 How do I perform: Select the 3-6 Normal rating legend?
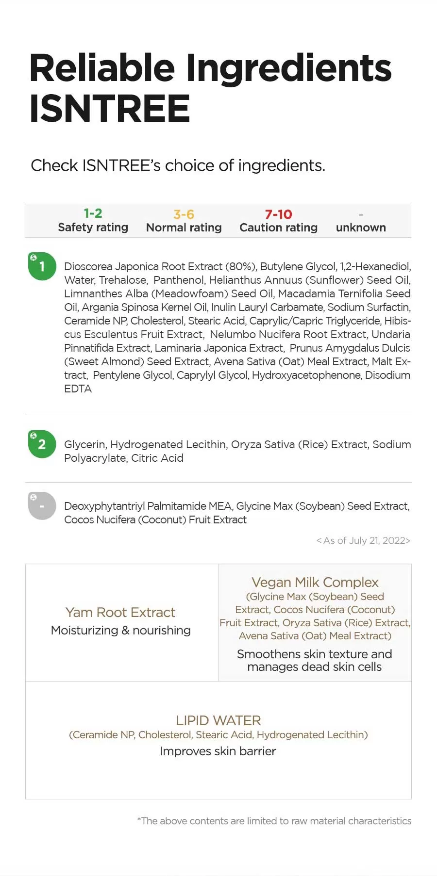(184, 221)
